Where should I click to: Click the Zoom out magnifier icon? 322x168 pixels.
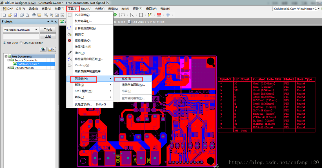point(52,15)
